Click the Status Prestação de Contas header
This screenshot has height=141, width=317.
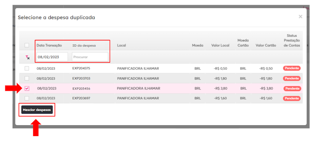tap(292, 40)
